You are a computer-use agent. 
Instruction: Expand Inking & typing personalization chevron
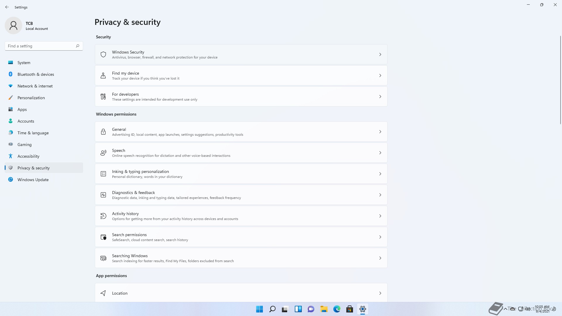tap(380, 174)
